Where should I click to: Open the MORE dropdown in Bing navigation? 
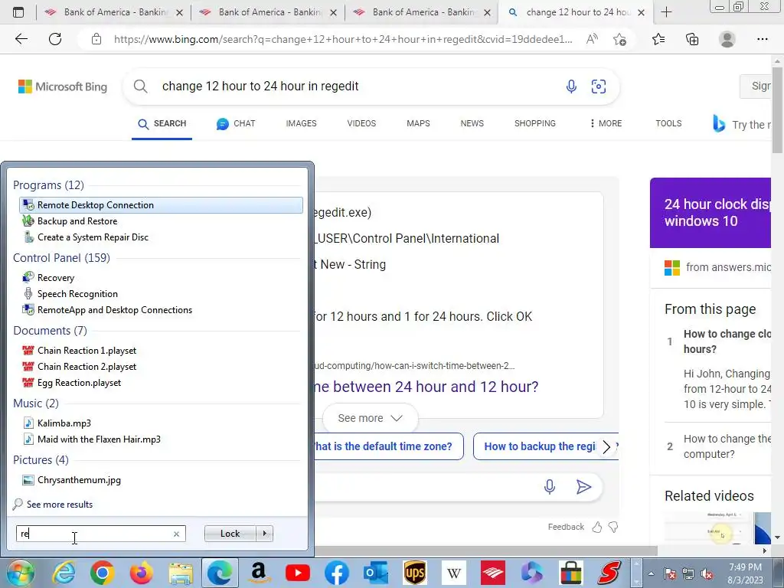tap(606, 123)
